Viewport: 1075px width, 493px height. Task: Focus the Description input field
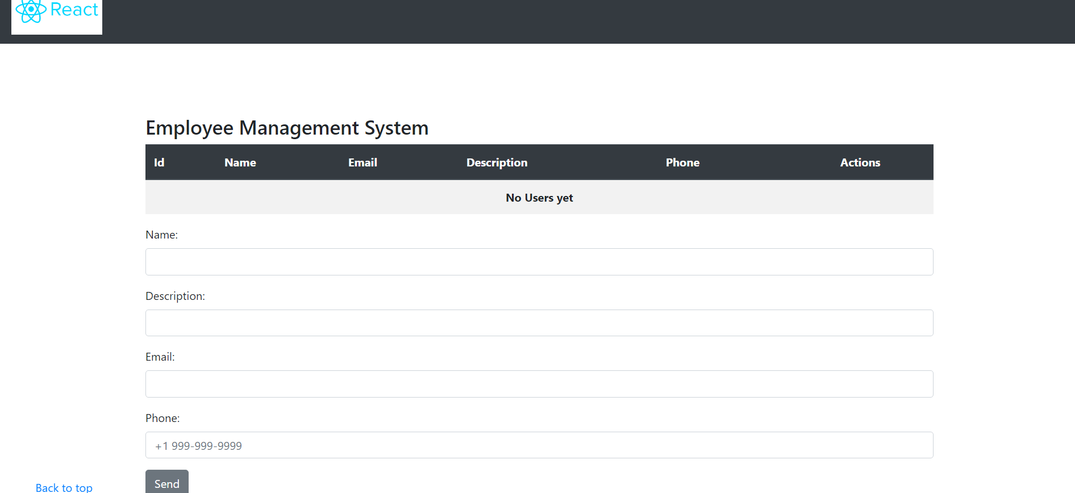tap(539, 323)
